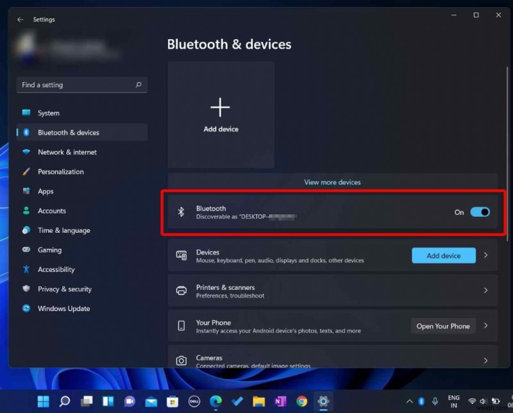Expand the Devices row chevron
The height and width of the screenshot is (413, 513).
tap(486, 255)
